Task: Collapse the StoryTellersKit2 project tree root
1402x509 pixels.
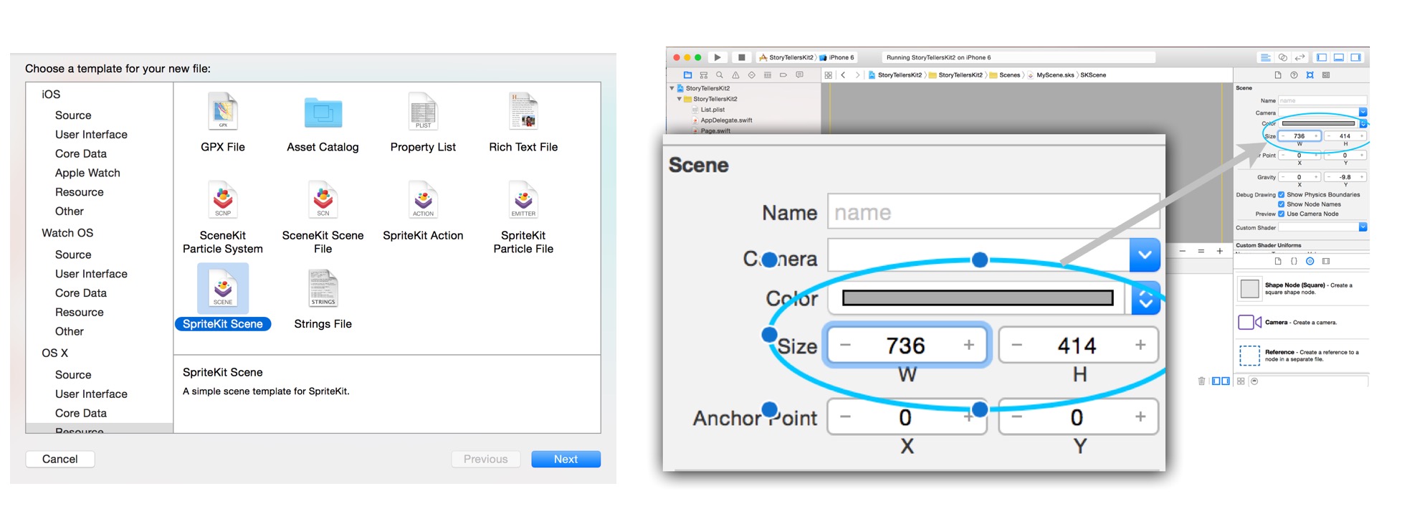Action: (x=672, y=88)
